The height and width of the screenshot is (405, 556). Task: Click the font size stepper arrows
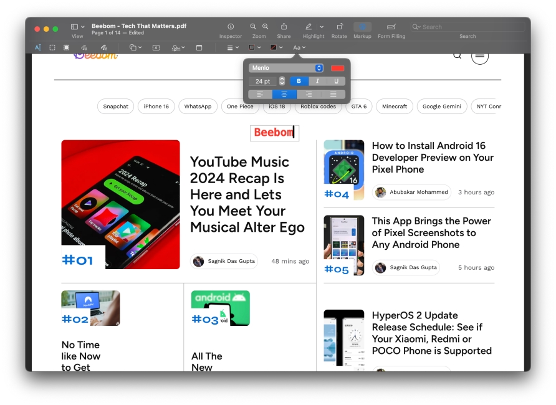click(282, 81)
